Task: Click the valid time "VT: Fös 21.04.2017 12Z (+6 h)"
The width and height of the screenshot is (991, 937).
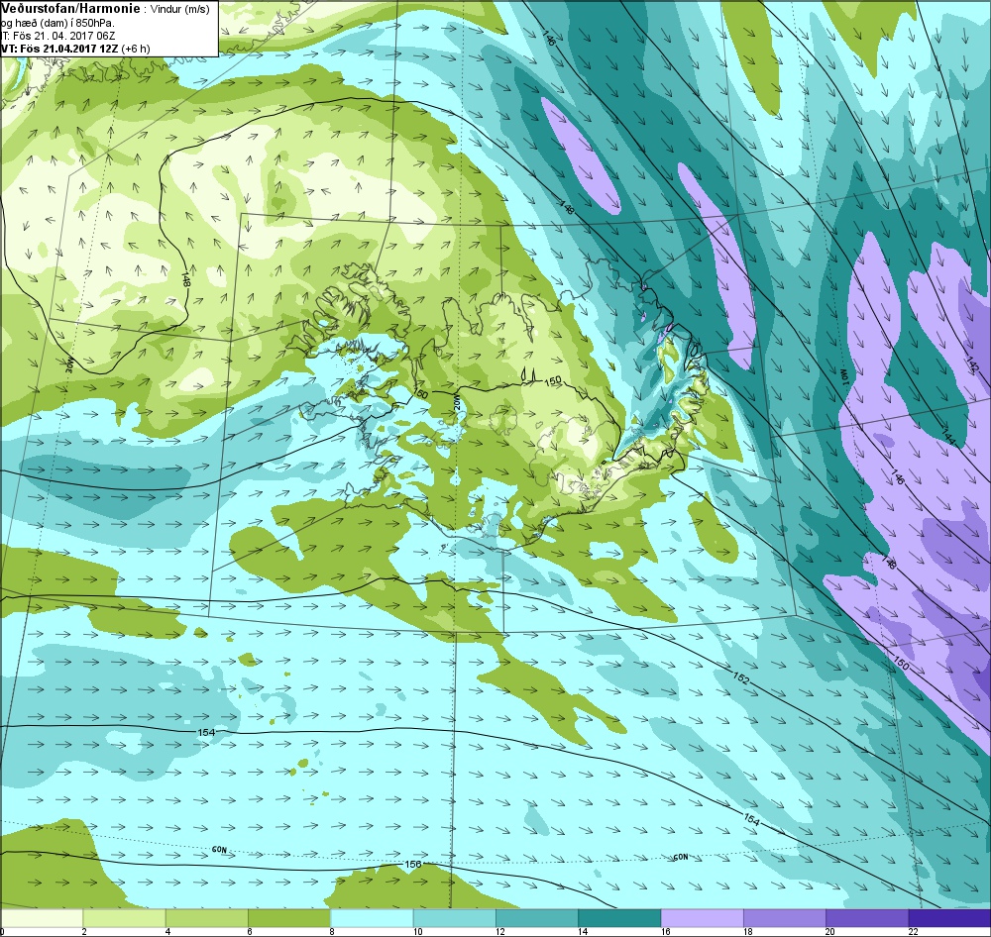Action: pos(75,48)
